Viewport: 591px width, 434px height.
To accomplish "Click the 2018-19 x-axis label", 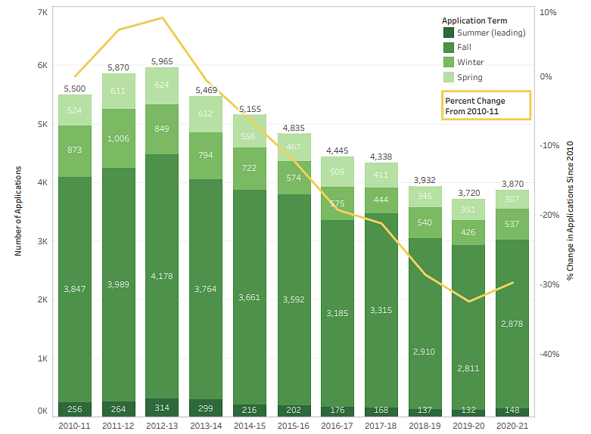I will click(425, 426).
